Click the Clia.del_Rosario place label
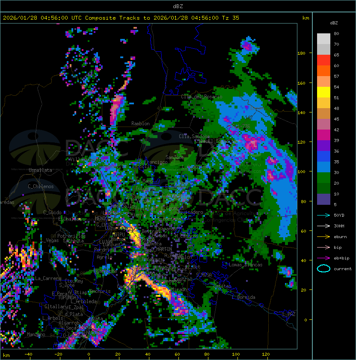The height and width of the screenshot is (360, 356). (202, 97)
